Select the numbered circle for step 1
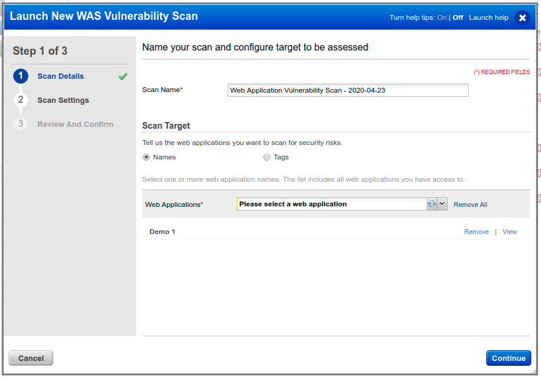541x379 pixels. coord(22,76)
